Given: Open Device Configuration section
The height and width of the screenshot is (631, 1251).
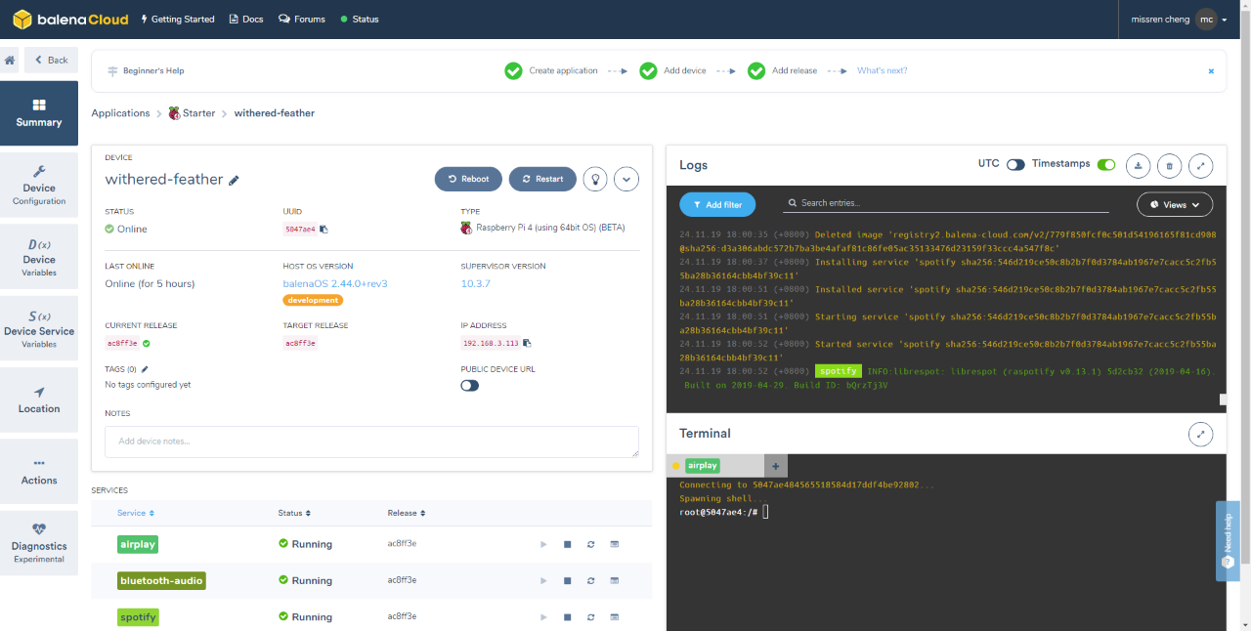Looking at the screenshot, I should pyautogui.click(x=39, y=185).
